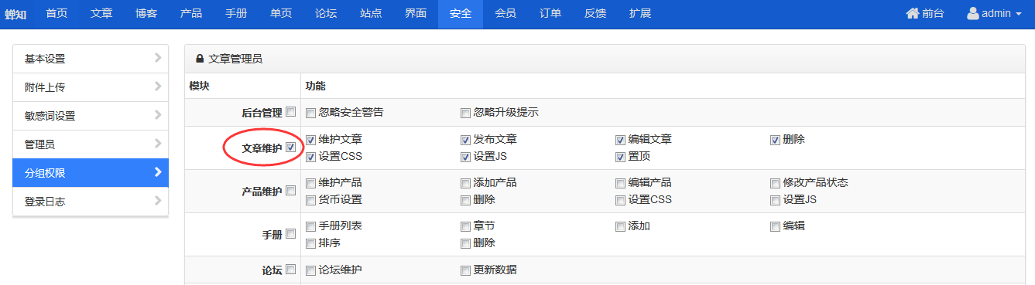Uncheck the 置顶 checkbox

(620, 157)
